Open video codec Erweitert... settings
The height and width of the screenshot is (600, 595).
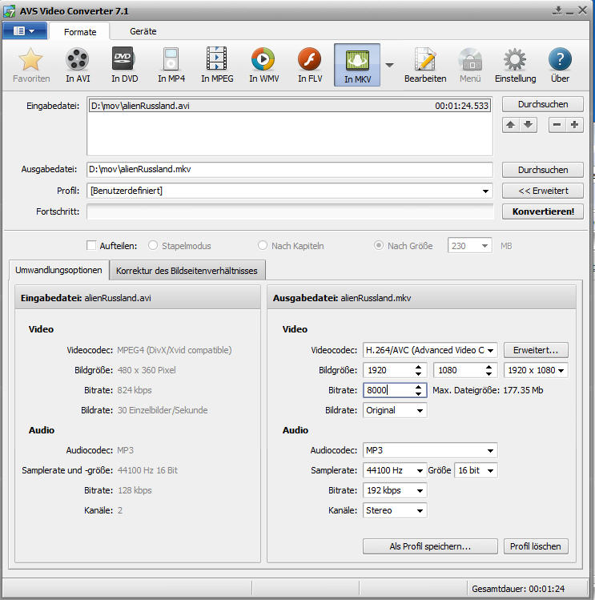pyautogui.click(x=536, y=350)
